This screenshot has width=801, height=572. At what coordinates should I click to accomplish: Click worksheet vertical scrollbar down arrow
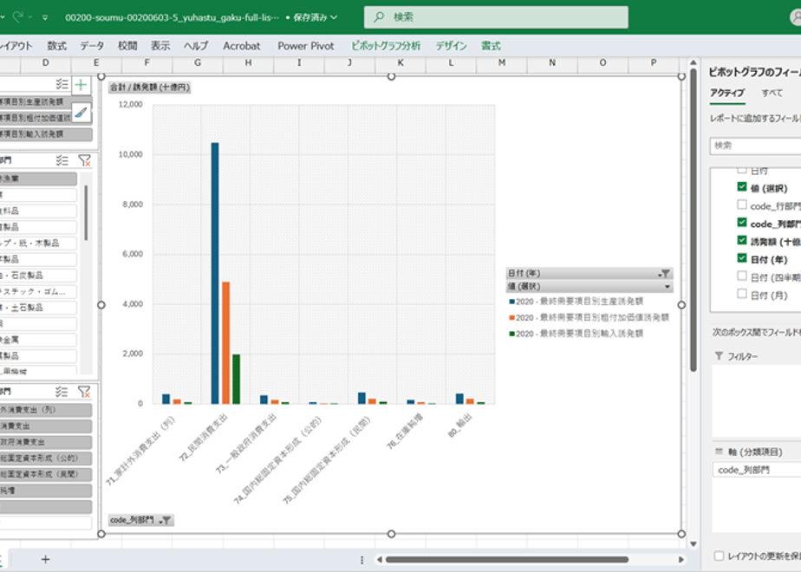(694, 544)
